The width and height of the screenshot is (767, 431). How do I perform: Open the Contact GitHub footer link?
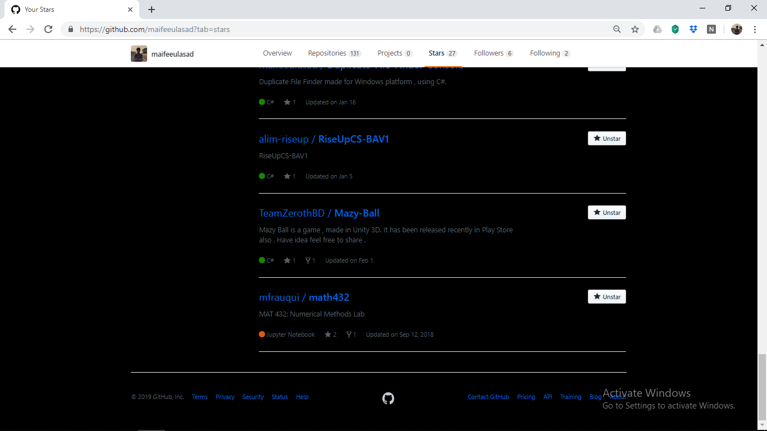tap(488, 397)
